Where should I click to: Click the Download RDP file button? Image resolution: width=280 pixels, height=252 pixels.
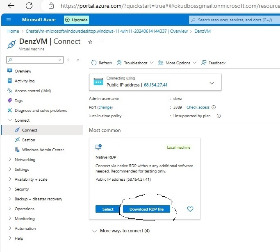coord(146,209)
